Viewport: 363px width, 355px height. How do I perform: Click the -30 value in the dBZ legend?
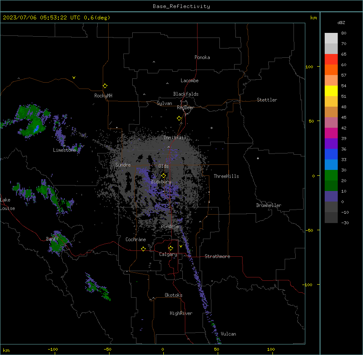(x=345, y=223)
